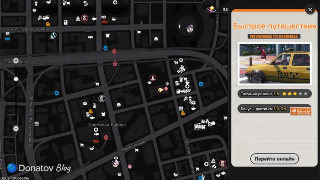Select the character portrait marker in the roundabout
The height and width of the screenshot is (180, 320).
pyautogui.click(x=190, y=29)
